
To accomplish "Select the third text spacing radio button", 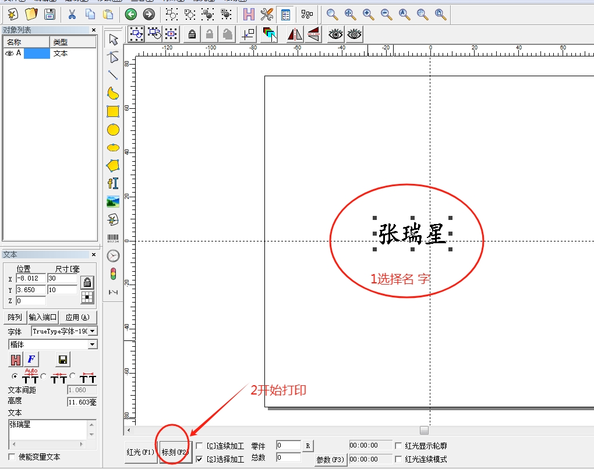I will point(72,376).
